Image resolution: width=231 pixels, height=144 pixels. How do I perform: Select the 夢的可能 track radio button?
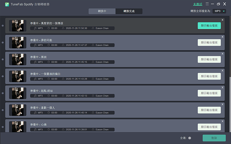3,42
